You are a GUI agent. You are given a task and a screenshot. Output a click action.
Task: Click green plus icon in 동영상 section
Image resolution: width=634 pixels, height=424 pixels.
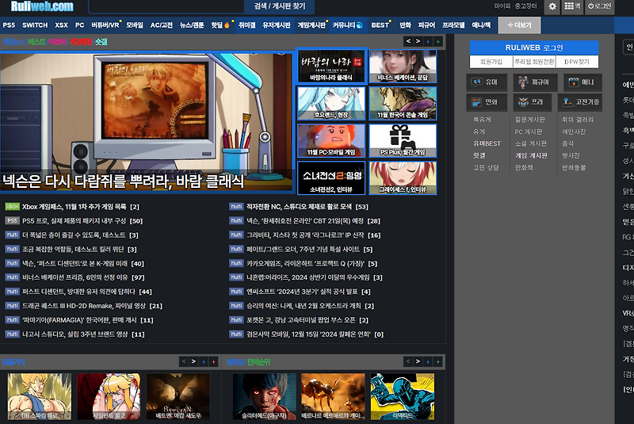point(438,361)
